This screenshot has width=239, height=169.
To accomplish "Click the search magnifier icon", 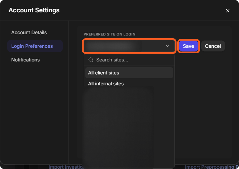I will click(x=91, y=60).
